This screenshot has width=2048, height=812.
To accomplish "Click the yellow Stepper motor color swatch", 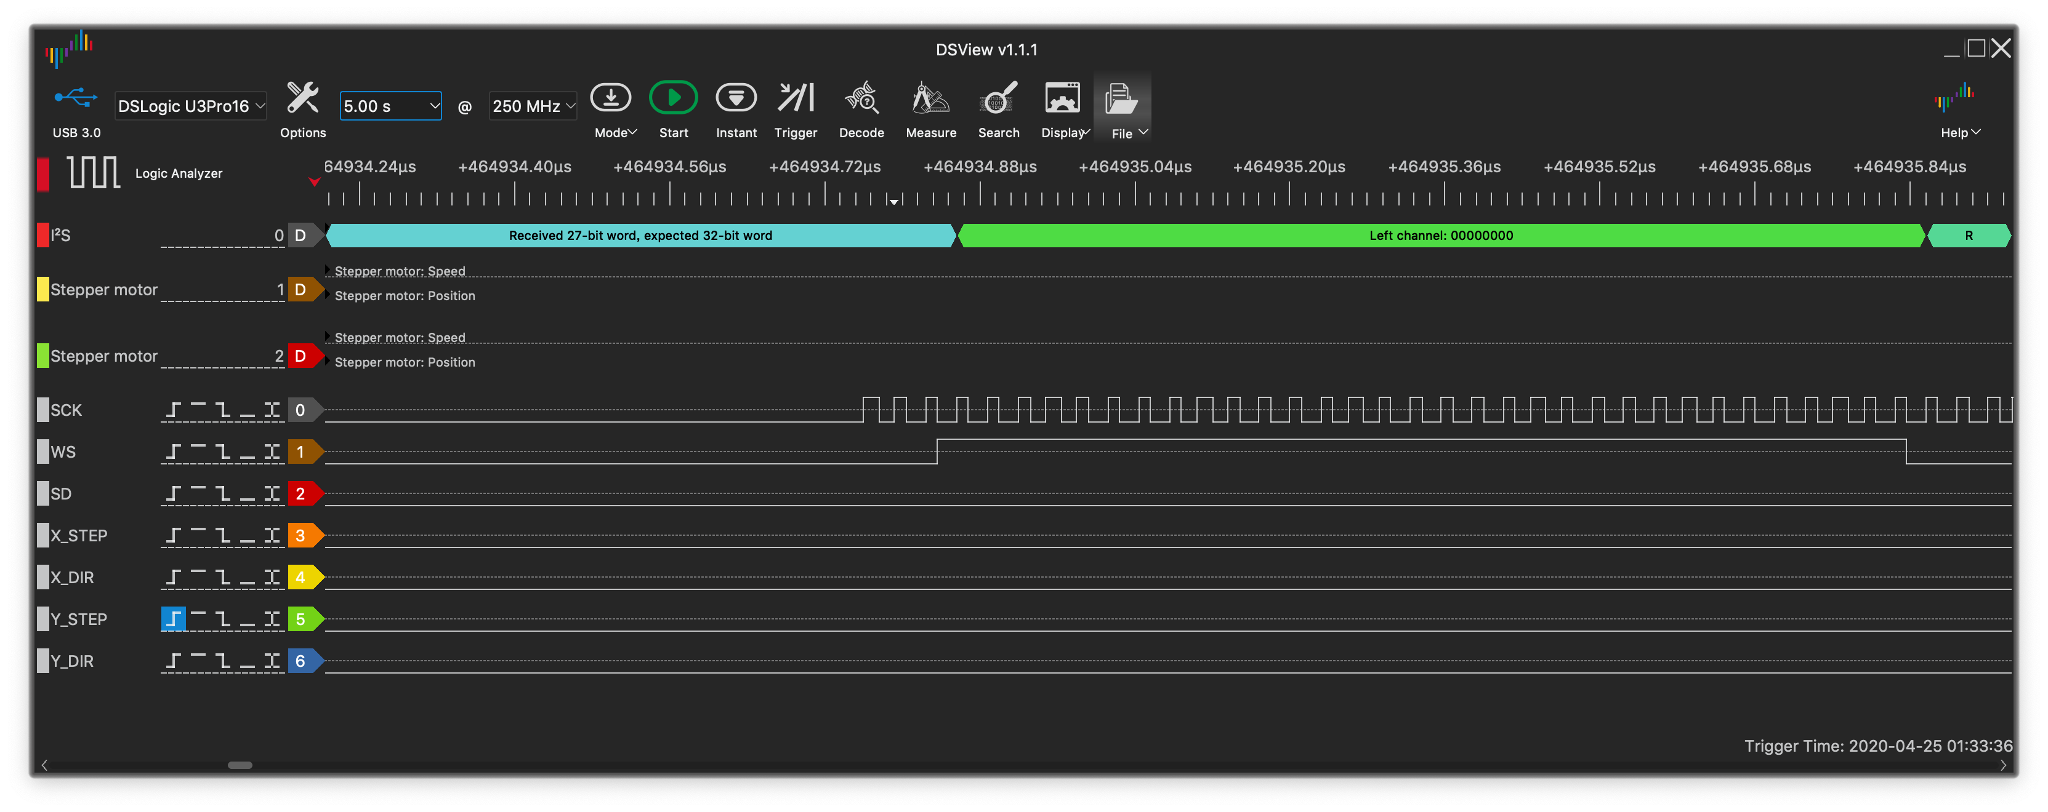I will coord(43,289).
